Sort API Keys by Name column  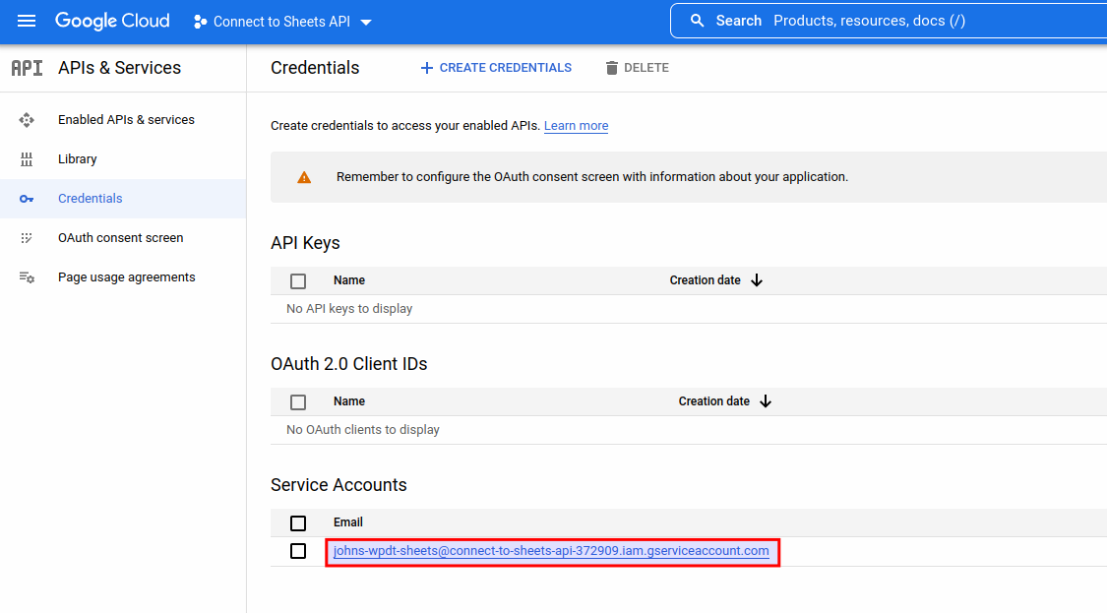point(348,280)
